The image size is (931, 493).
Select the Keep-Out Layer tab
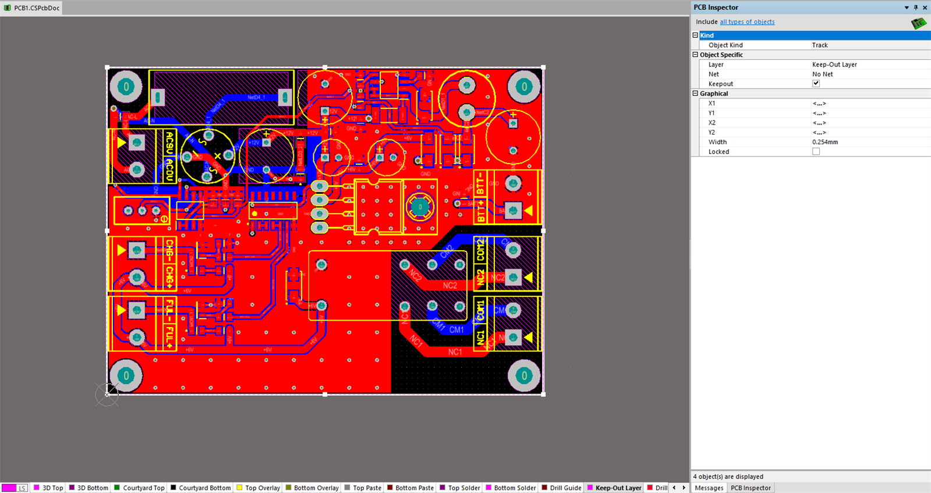[618, 488]
